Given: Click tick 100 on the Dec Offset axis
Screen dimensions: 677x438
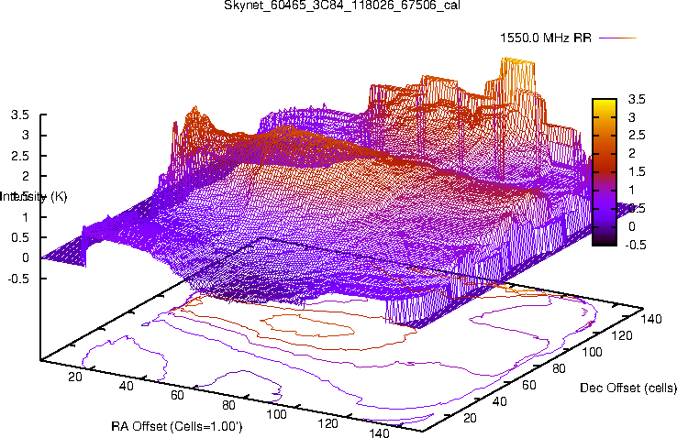Looking at the screenshot, I should click(593, 352).
